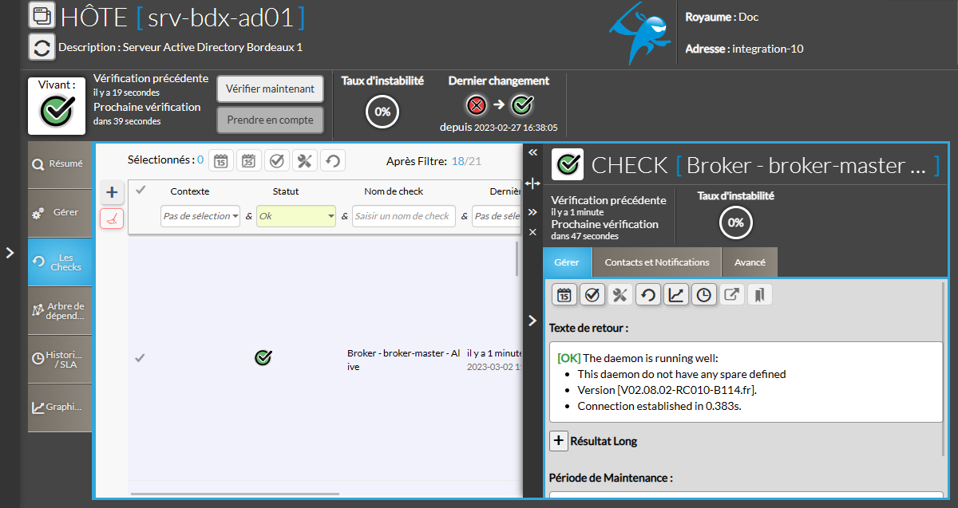Click the blue plus add filter icon
The height and width of the screenshot is (508, 958).
(x=112, y=192)
